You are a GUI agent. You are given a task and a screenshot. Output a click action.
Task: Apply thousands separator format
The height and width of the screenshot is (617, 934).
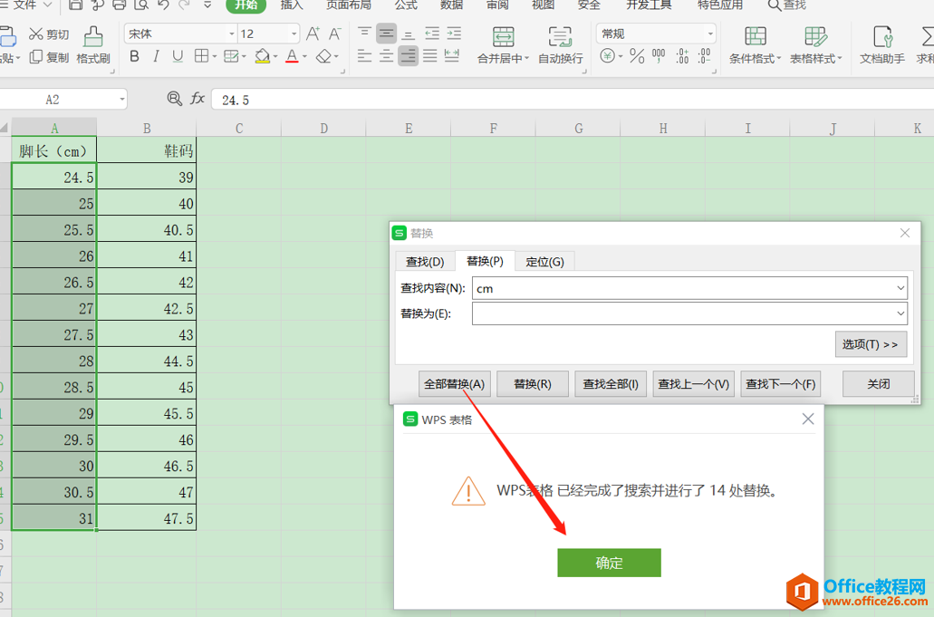pyautogui.click(x=659, y=56)
